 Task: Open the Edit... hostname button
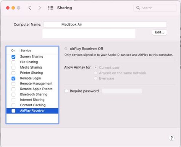click(x=159, y=32)
